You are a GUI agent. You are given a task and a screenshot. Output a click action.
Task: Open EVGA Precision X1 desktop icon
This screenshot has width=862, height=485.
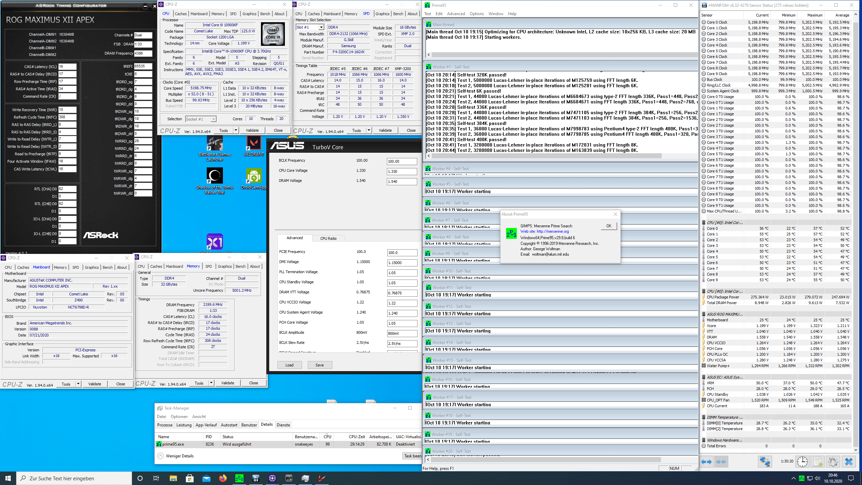pos(215,243)
